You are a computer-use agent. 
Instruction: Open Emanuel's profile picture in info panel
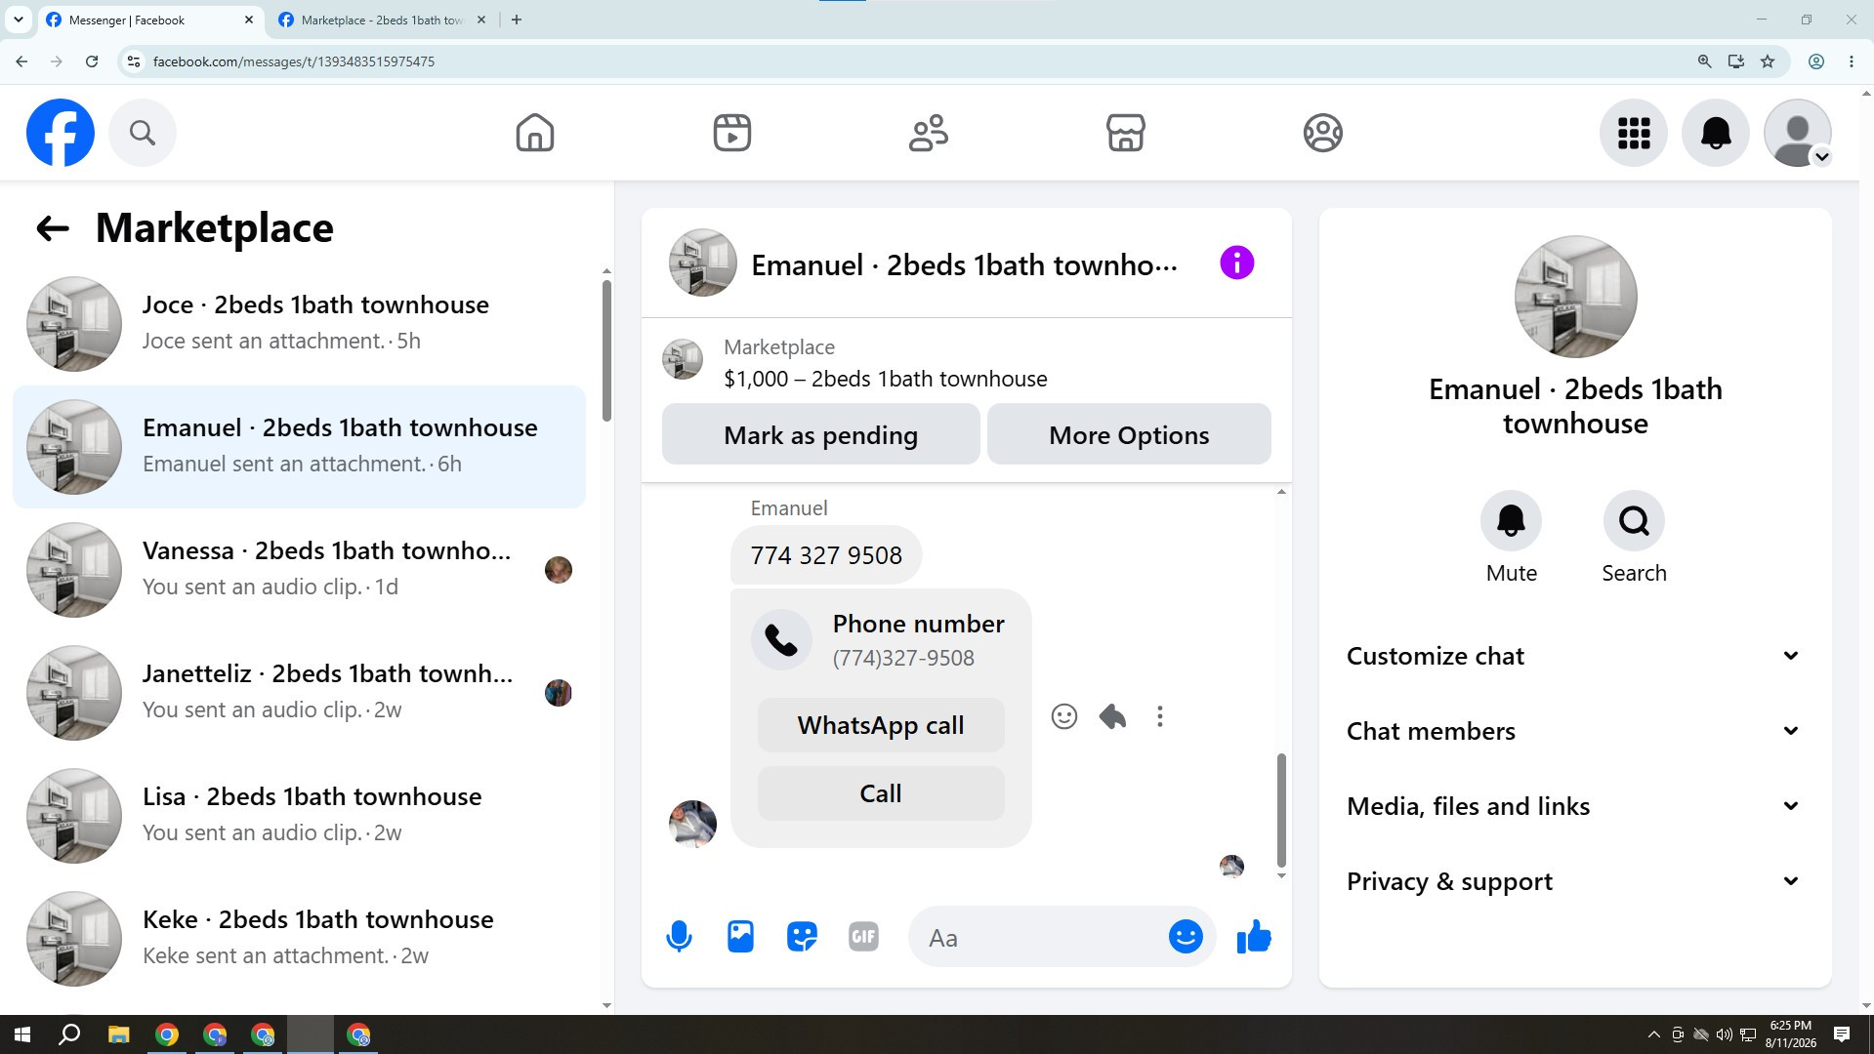(1575, 297)
